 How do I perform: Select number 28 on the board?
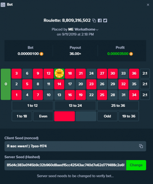113,95
